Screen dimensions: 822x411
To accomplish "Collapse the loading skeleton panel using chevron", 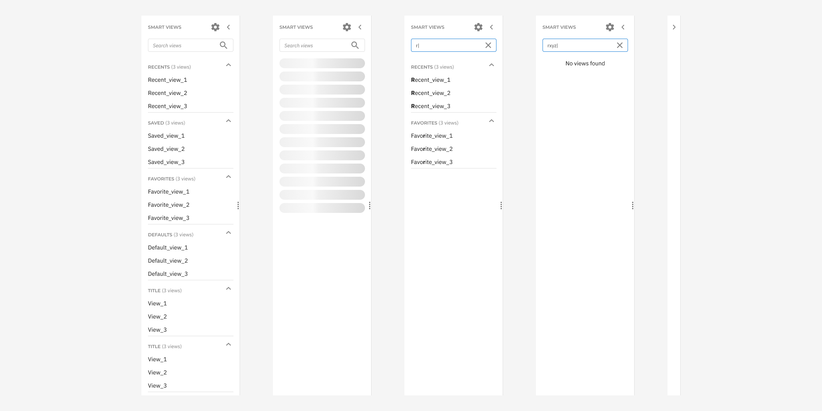I will click(x=360, y=27).
